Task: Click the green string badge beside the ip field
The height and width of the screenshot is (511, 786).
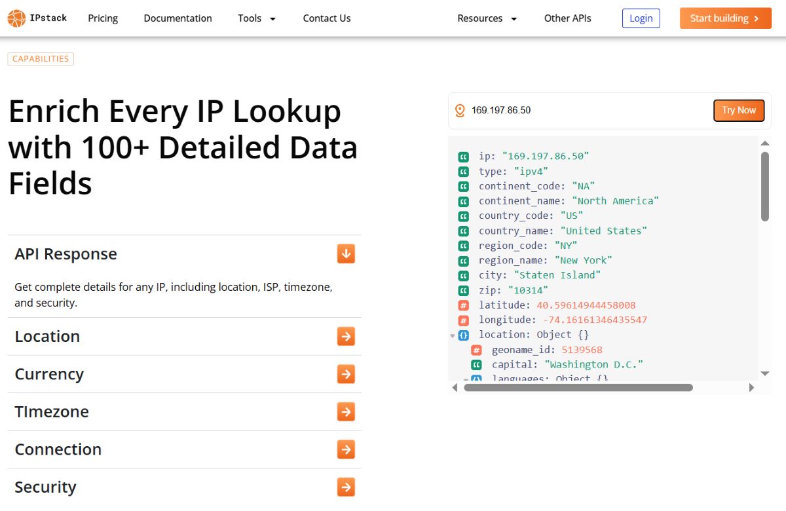Action: click(x=464, y=156)
